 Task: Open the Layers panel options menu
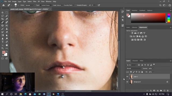coord(171,61)
